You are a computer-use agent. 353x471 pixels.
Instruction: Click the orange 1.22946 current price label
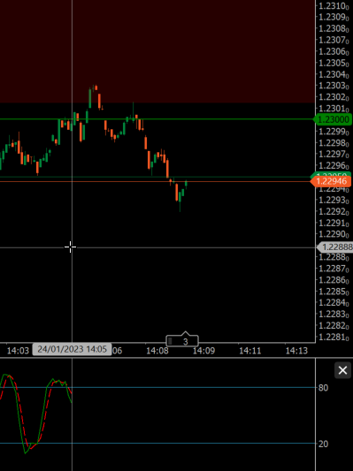[x=331, y=181]
